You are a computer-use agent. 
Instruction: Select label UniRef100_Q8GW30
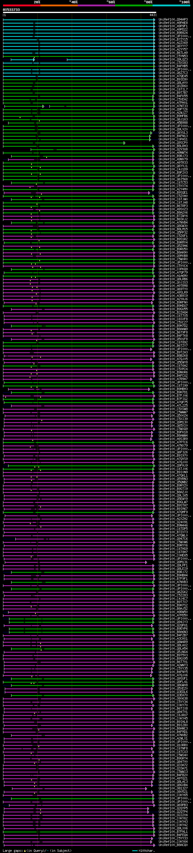tap(173, 226)
